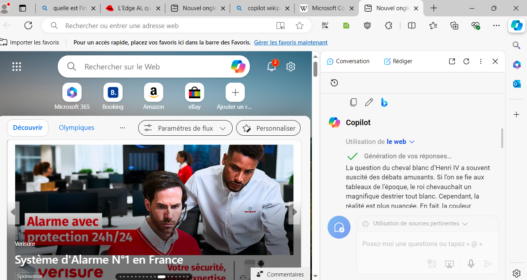Open Outlook in the sidebar
This screenshot has width=527, height=280.
pos(516,84)
